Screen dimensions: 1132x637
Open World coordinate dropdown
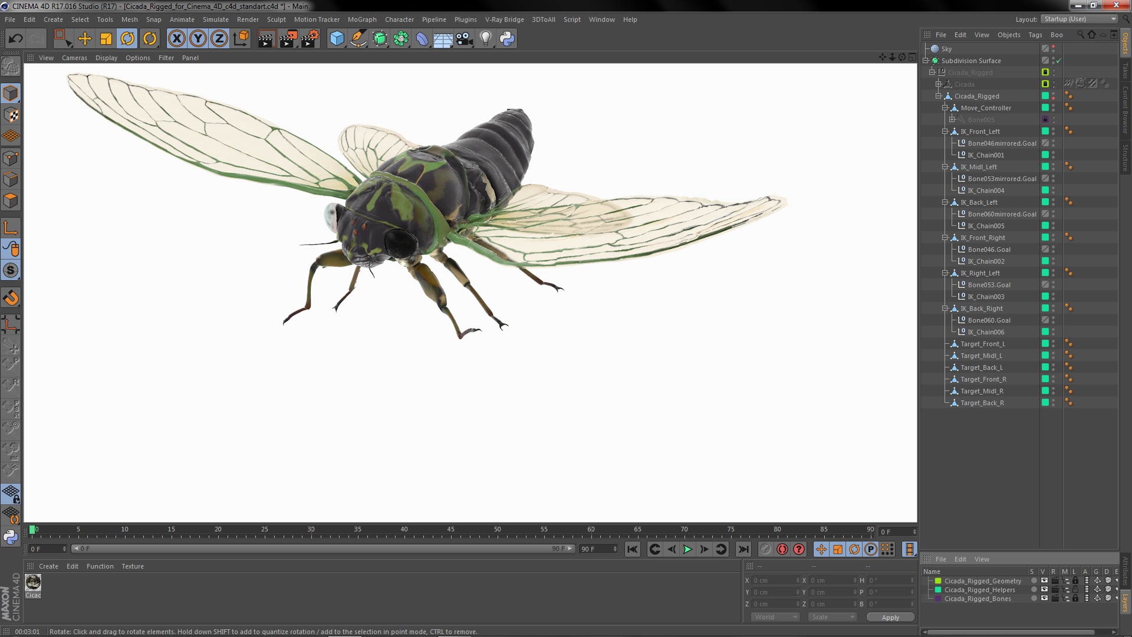(775, 617)
